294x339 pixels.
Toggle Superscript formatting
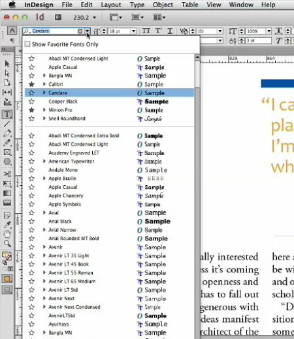(x=158, y=31)
